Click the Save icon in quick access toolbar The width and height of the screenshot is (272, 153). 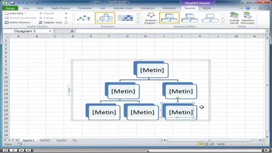point(12,3)
